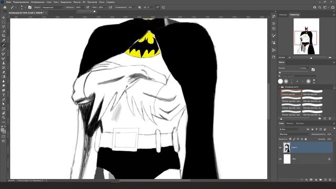
Task: Toggle pressure for opacity button
Action: click(88, 7)
